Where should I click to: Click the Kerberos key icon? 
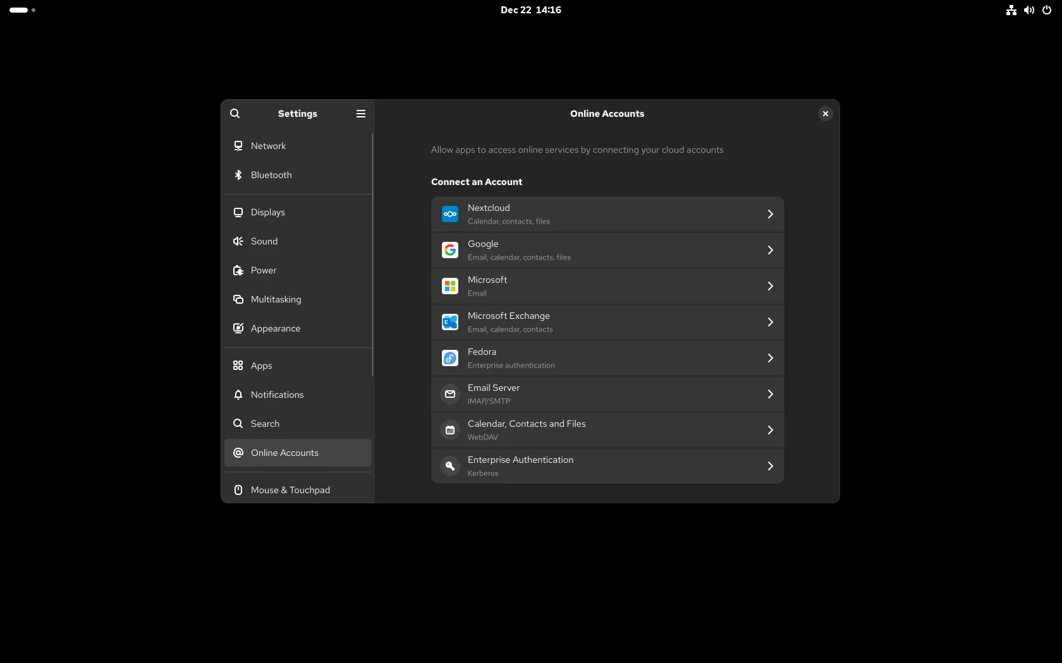pos(449,466)
